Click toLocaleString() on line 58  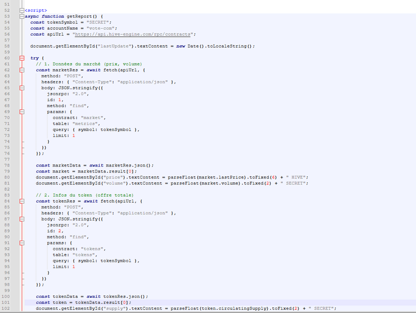pos(230,46)
